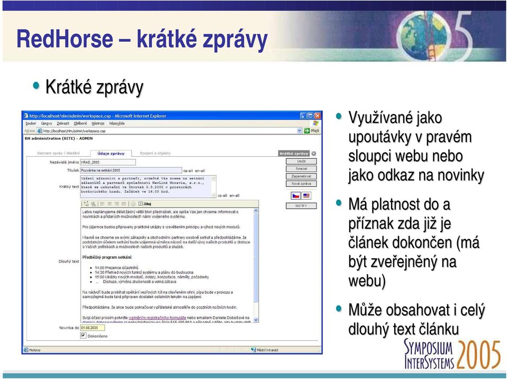Close the Krátké zprávy panel with the round x icon
508x379 pixels.
[314, 154]
